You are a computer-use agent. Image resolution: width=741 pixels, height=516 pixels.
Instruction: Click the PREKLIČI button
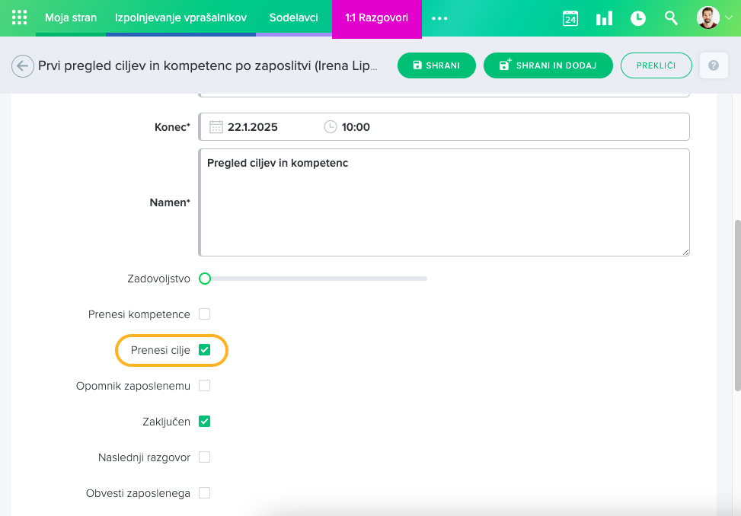click(656, 65)
